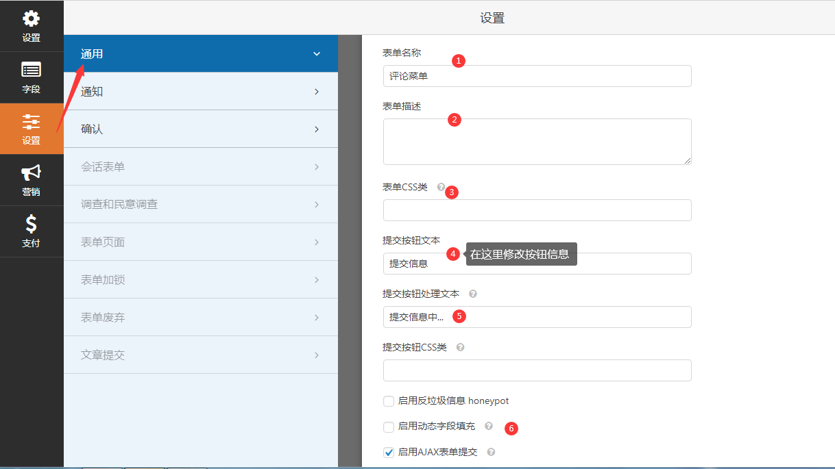Viewport: 835px width, 469px height.
Task: Click help icon beside 提交按钮CSS类
Action: [x=461, y=347]
